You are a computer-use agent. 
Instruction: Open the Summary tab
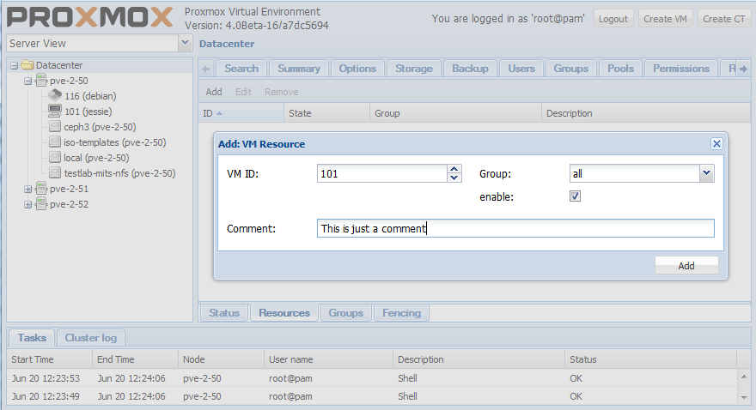point(298,69)
